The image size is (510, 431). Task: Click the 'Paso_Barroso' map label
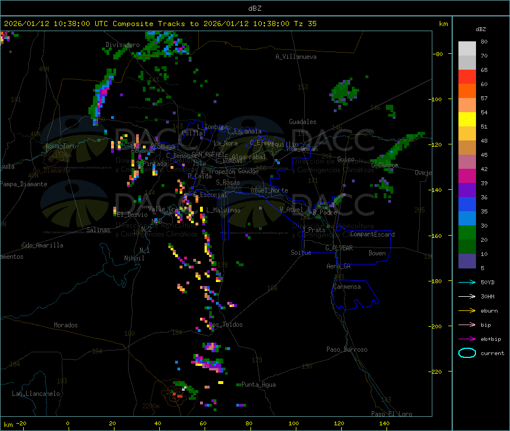click(347, 349)
